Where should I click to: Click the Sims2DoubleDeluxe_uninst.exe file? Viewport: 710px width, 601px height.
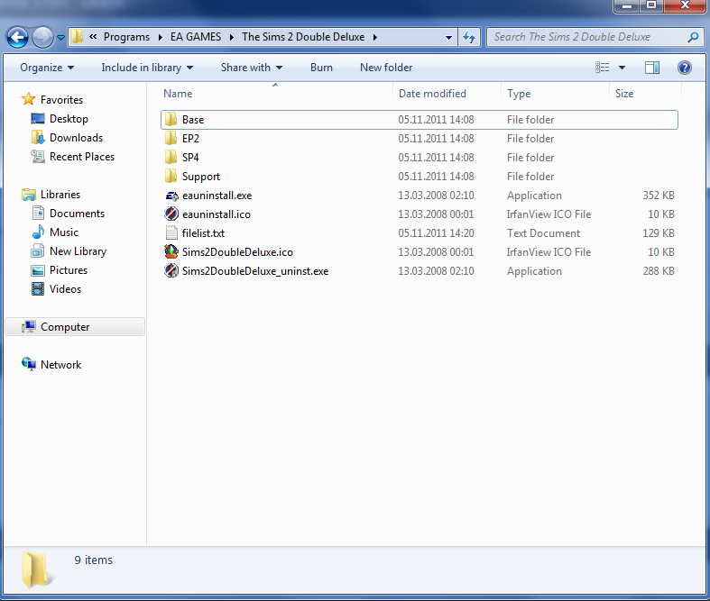coord(254,271)
